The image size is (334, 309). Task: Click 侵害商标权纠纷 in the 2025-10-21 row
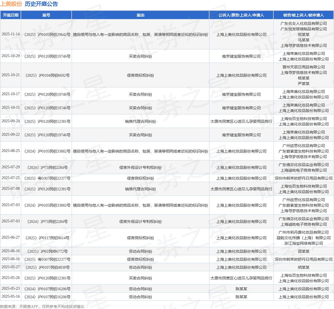click(141, 75)
